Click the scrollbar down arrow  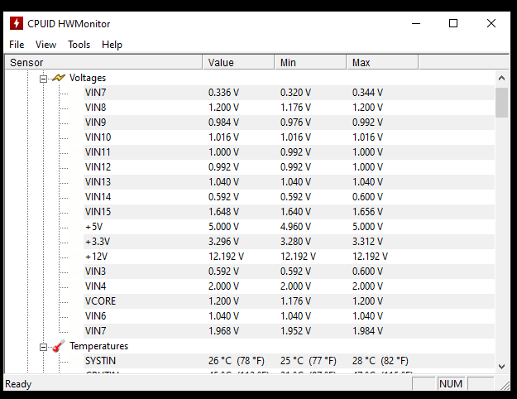point(501,367)
